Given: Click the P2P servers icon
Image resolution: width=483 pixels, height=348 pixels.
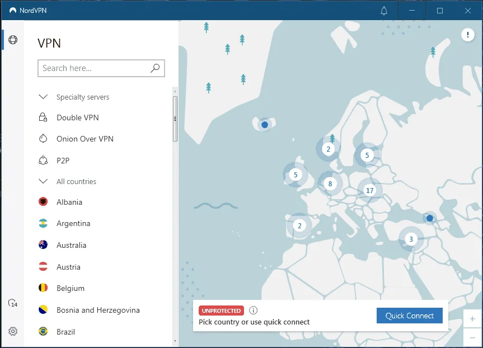Looking at the screenshot, I should pyautogui.click(x=43, y=161).
